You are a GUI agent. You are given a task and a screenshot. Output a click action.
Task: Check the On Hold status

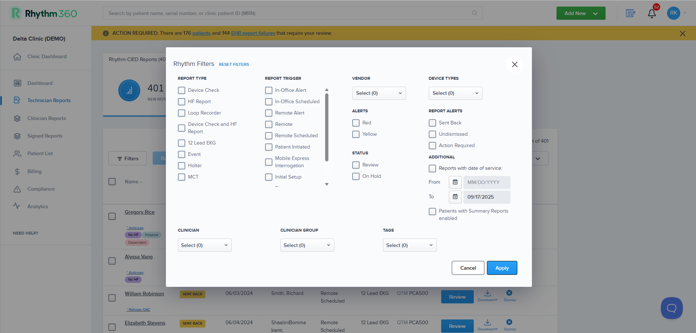tap(356, 176)
